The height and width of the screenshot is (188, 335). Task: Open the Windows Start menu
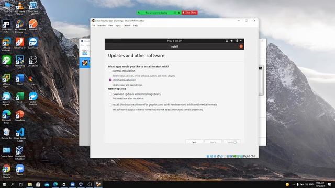point(4,184)
